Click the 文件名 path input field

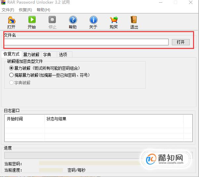86,42
